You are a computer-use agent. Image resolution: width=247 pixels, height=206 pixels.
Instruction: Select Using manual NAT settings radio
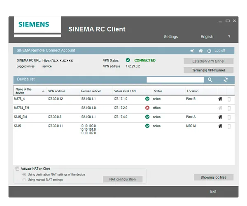[24, 180]
